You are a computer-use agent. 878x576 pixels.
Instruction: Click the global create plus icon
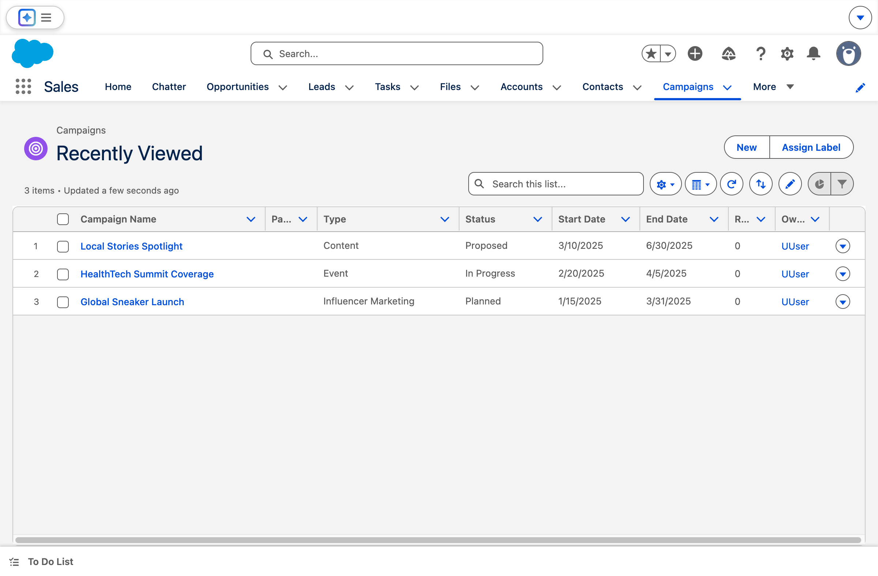pos(695,54)
